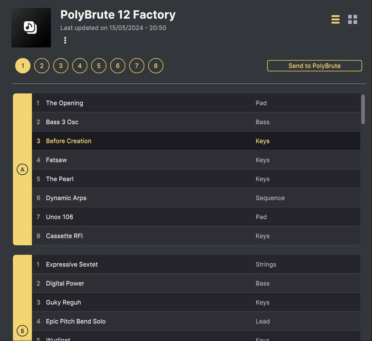Click the PolyBrute 12 Factory bank thumbnail
The width and height of the screenshot is (372, 341).
point(31,28)
